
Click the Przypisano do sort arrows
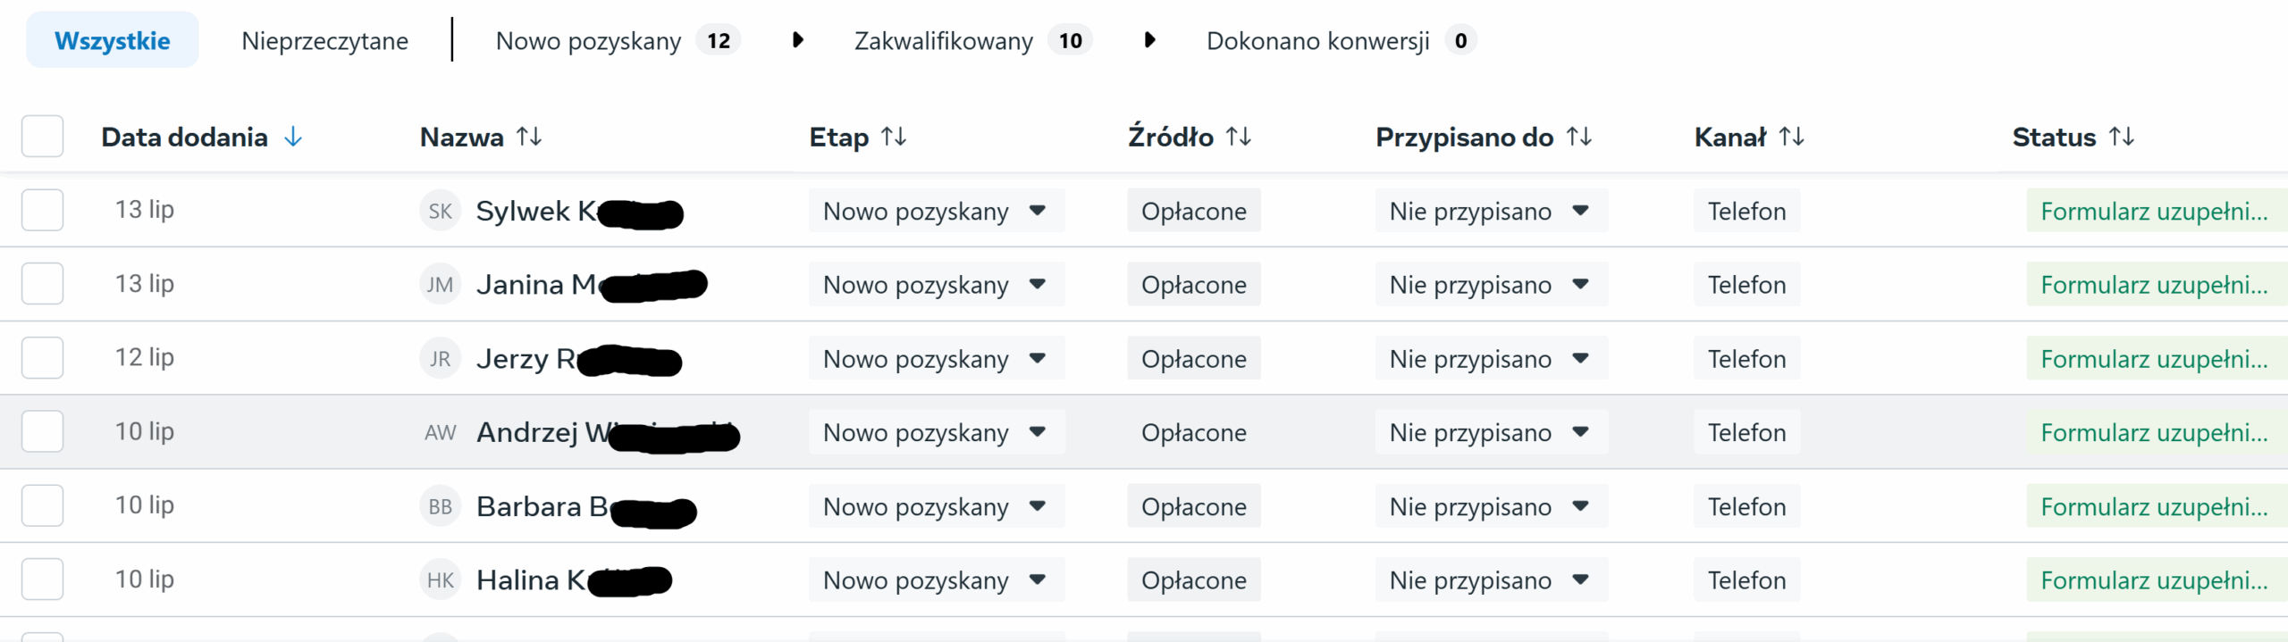1579,138
